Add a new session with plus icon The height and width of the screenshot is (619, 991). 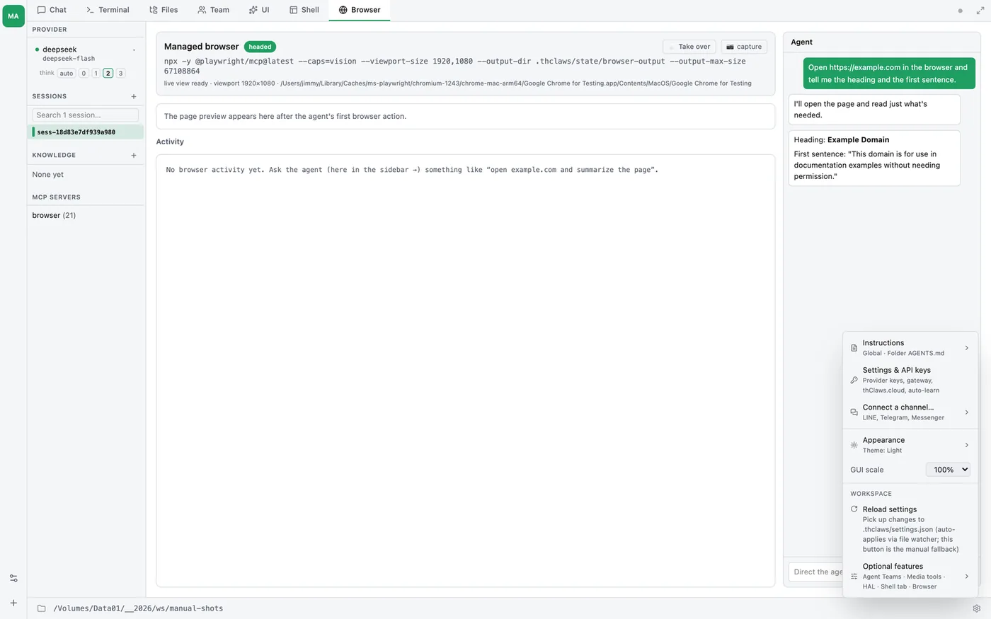pyautogui.click(x=134, y=96)
